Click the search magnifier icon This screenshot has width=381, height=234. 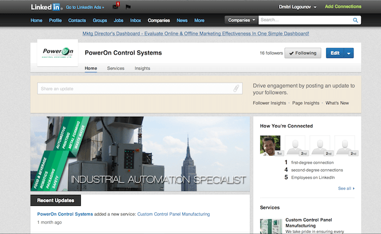(x=355, y=20)
